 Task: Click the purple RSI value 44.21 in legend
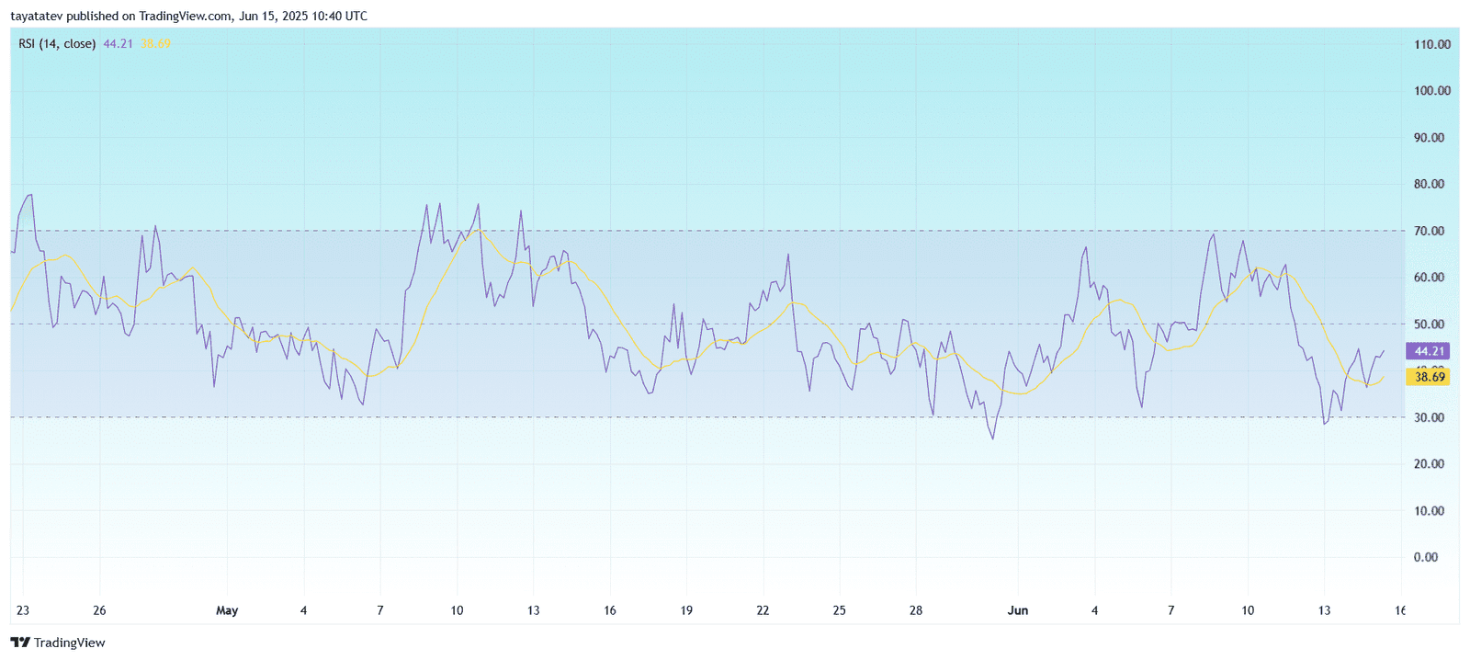118,43
